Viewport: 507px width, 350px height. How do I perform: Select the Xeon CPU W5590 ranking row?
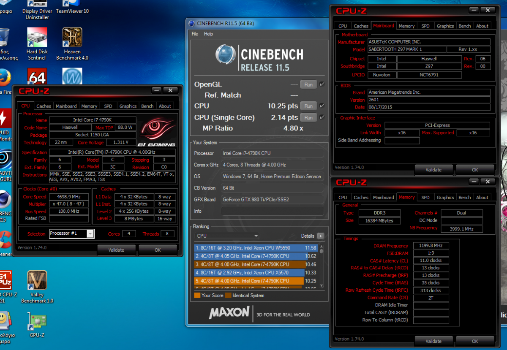tap(256, 248)
